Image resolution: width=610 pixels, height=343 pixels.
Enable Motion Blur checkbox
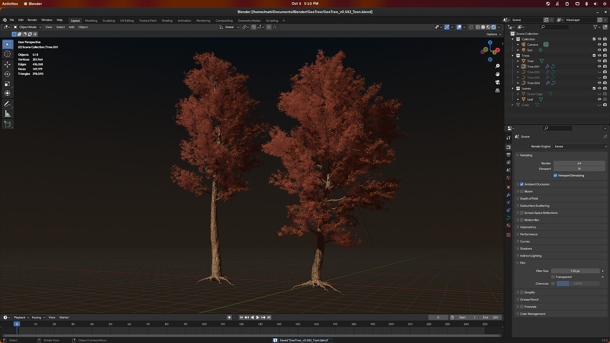click(x=522, y=220)
